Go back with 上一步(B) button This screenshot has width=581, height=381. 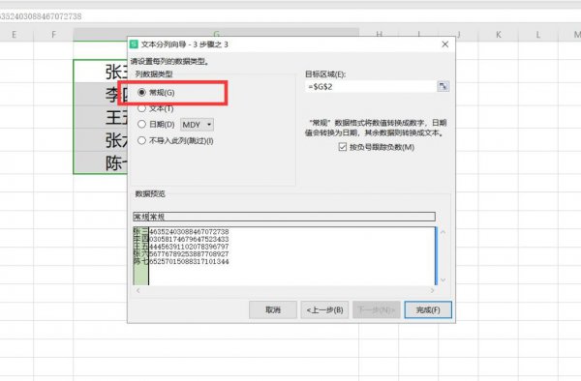[x=324, y=309]
